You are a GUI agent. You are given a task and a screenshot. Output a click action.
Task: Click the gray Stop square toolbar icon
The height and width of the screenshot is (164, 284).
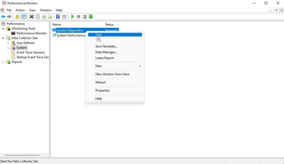[78, 17]
